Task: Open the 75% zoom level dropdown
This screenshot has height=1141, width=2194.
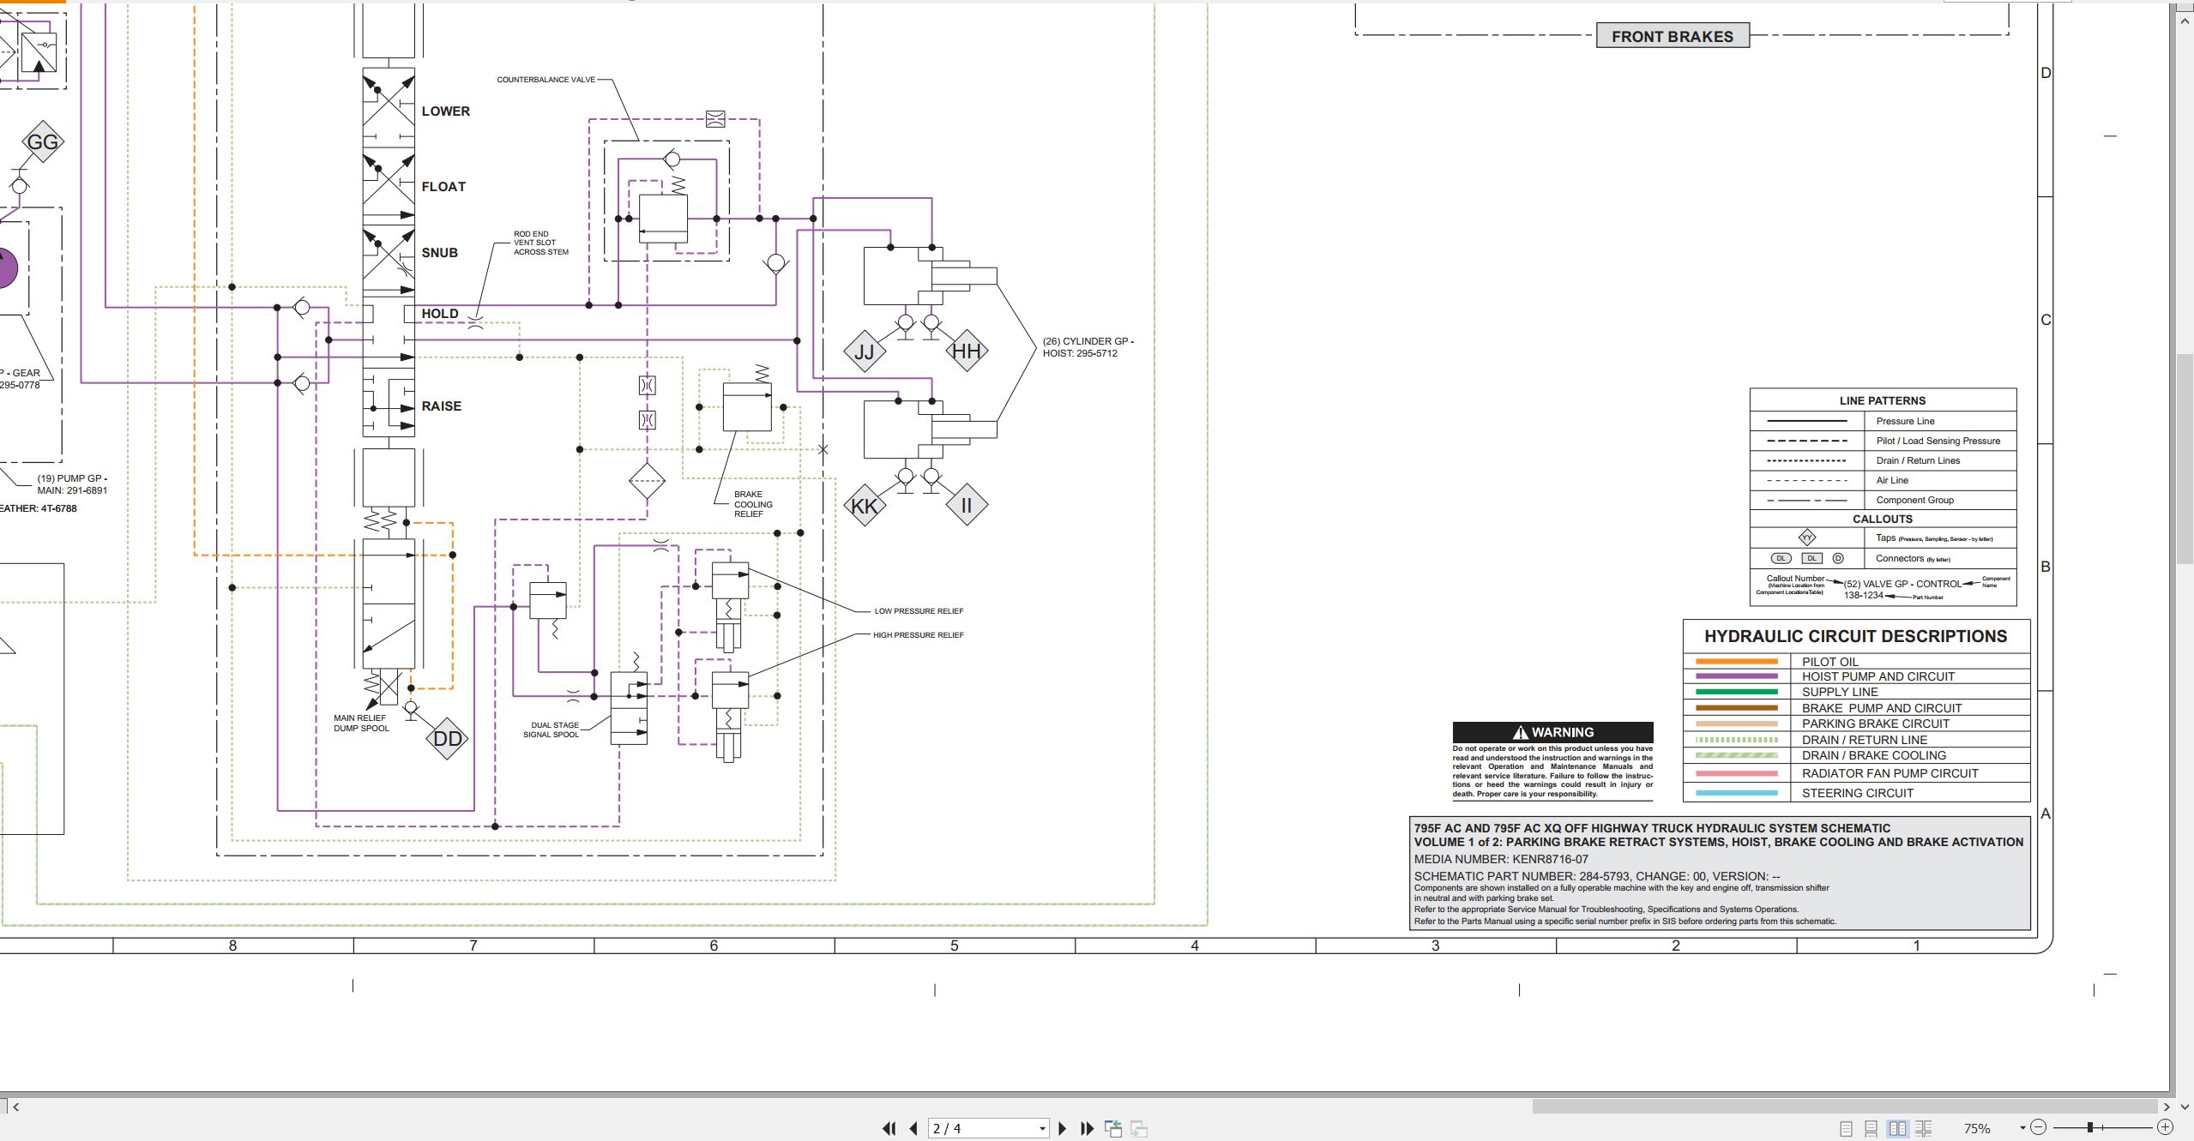Action: click(2022, 1127)
